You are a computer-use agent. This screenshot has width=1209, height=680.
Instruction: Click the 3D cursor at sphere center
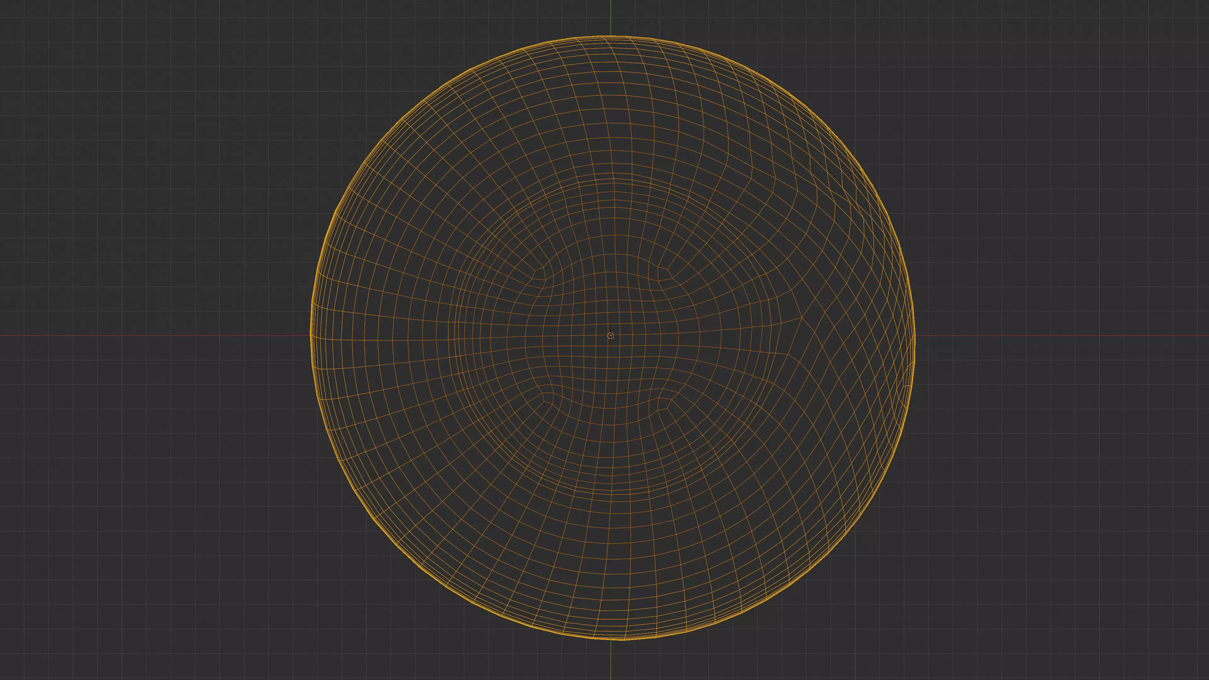click(610, 336)
